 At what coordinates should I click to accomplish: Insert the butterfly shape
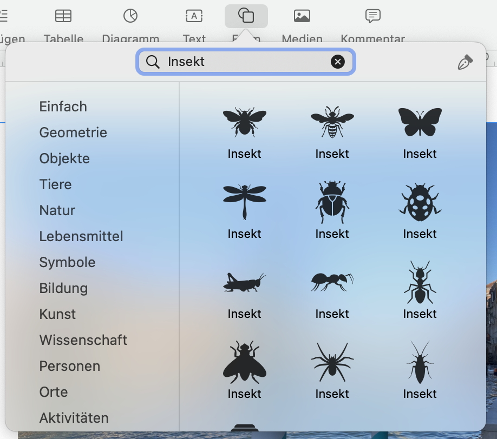pos(420,122)
